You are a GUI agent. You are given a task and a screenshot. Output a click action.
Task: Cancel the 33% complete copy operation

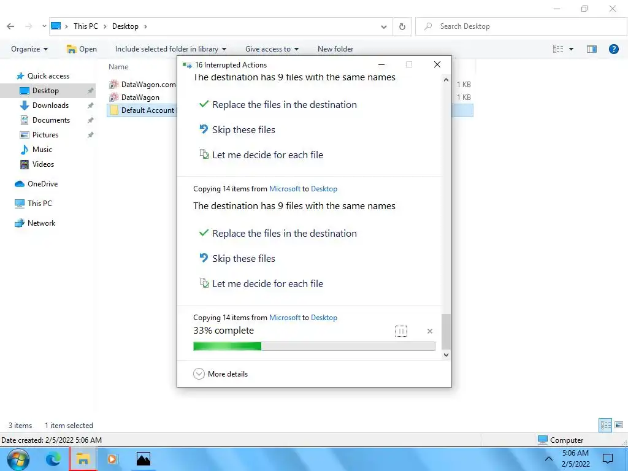coord(430,331)
